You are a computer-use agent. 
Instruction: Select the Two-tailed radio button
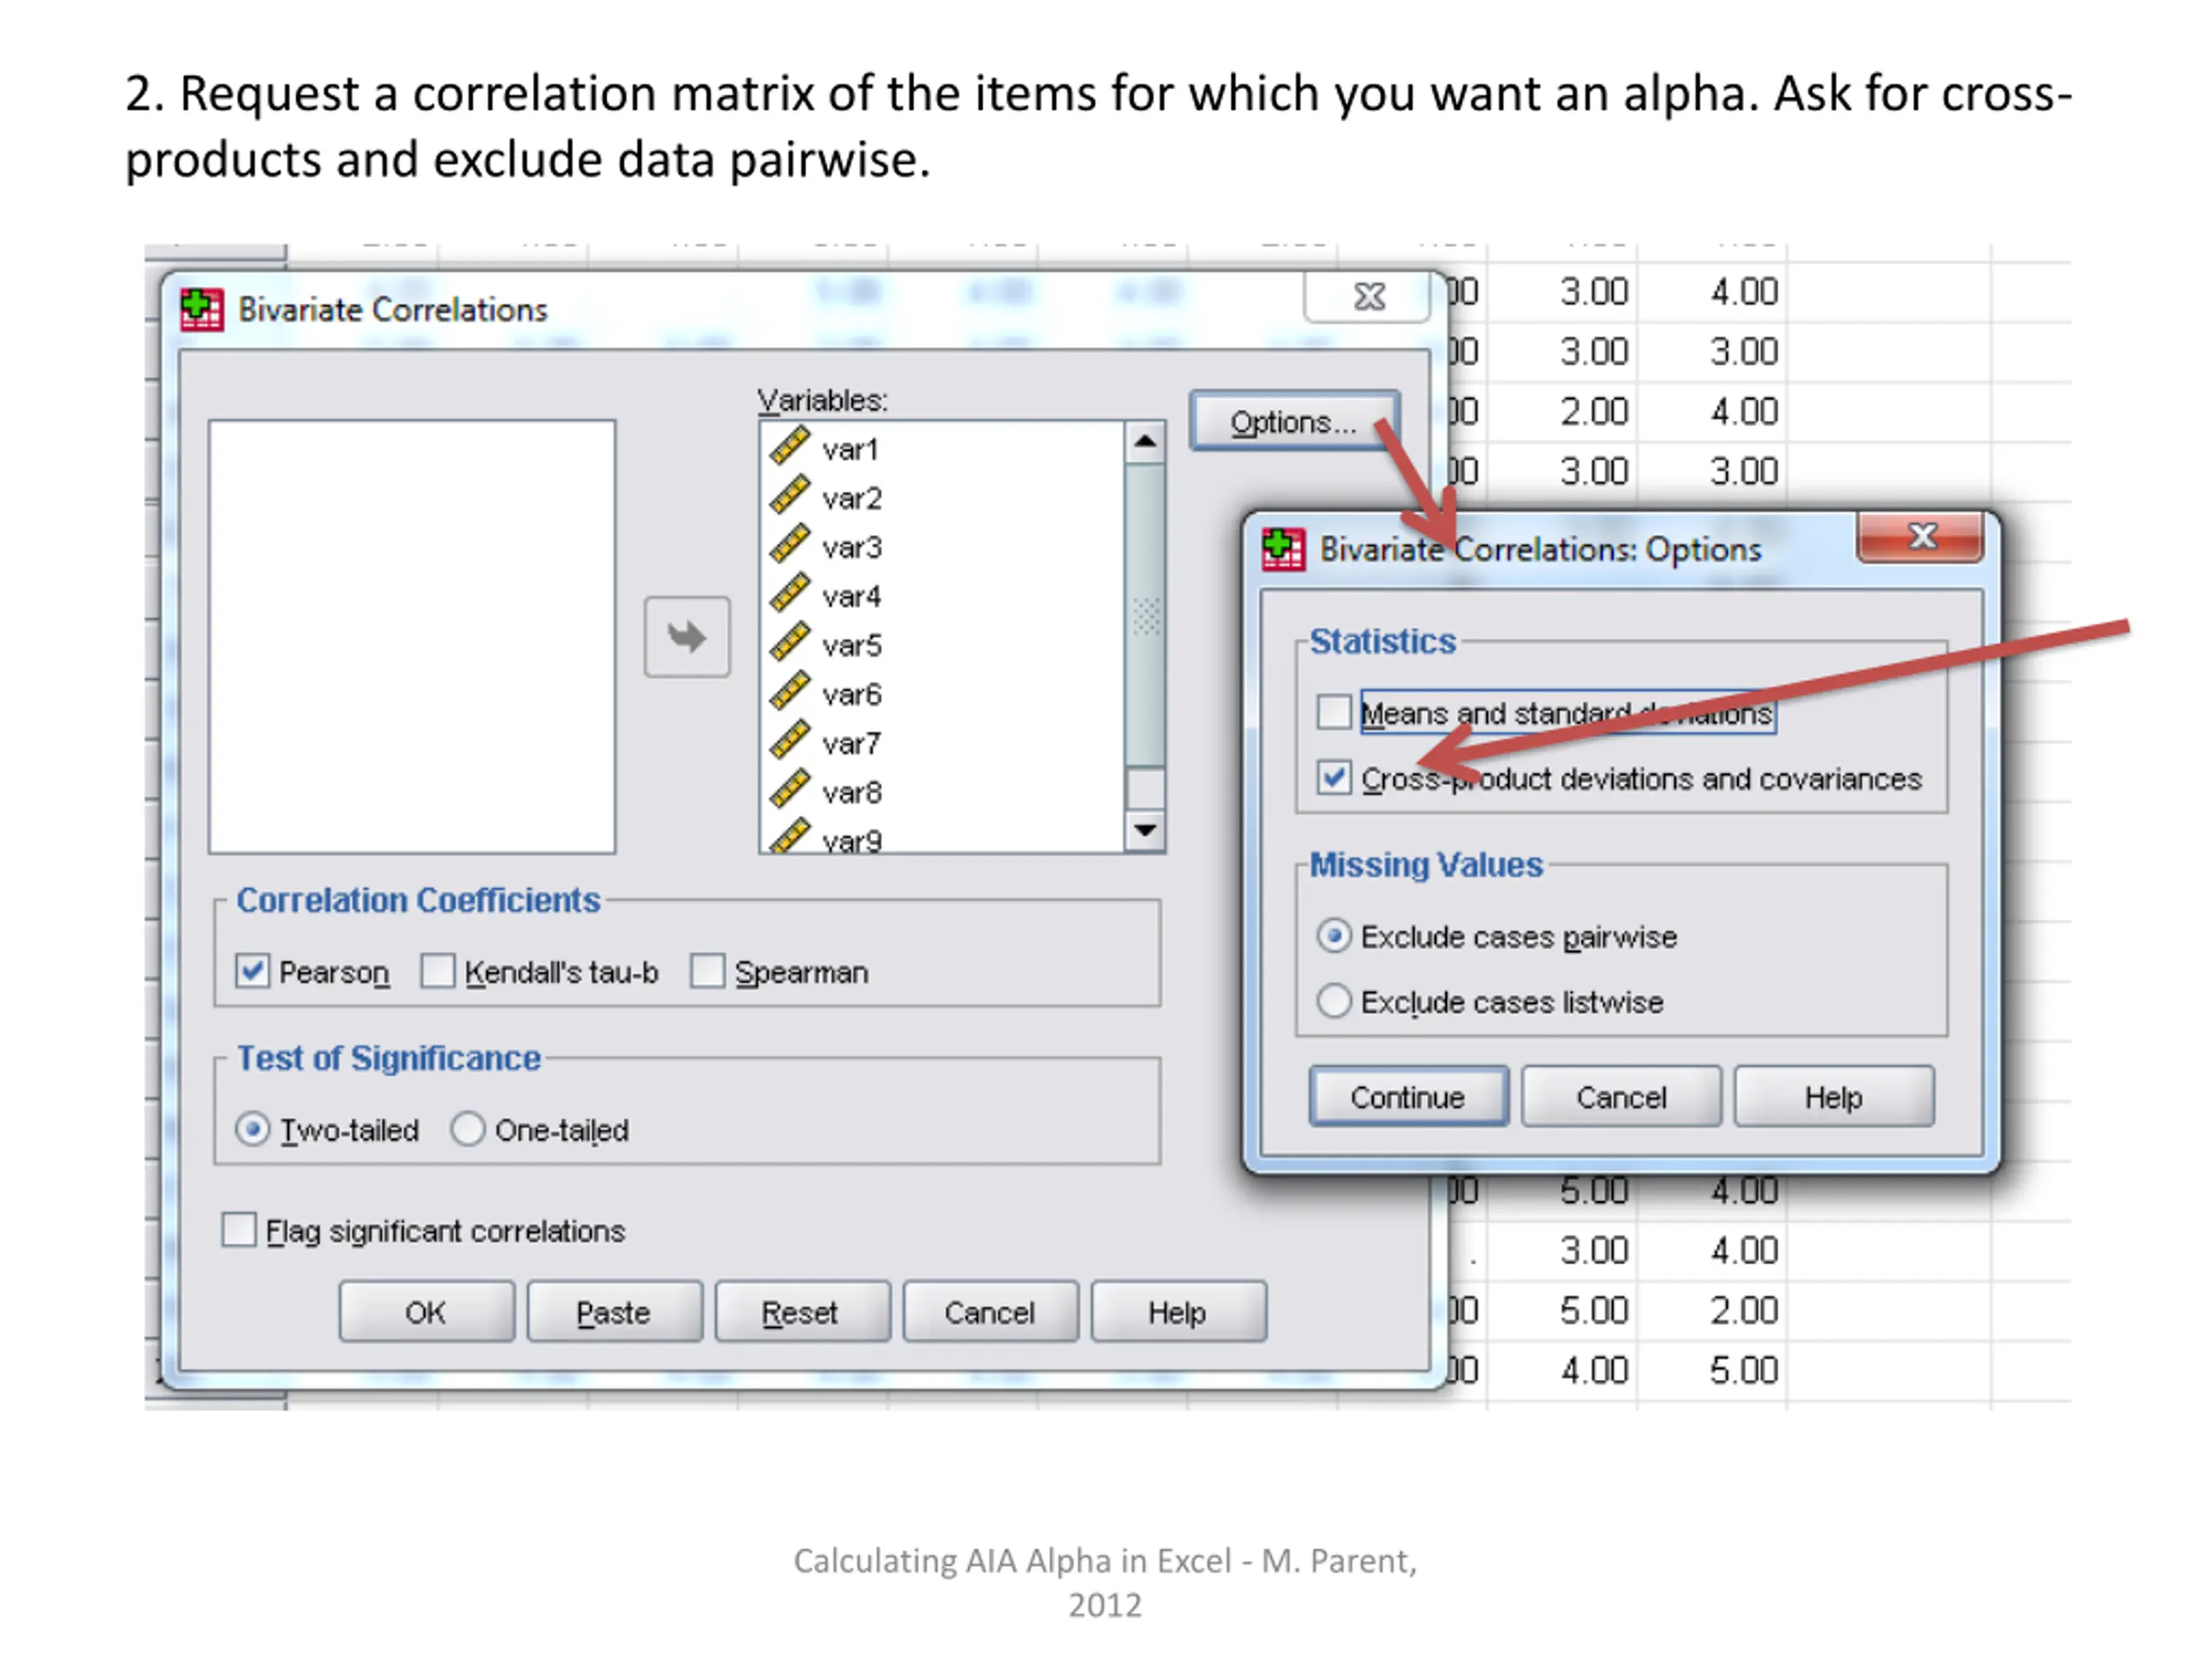(252, 1130)
